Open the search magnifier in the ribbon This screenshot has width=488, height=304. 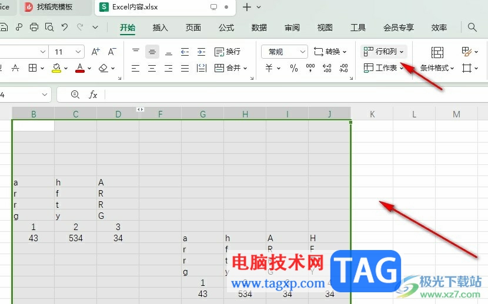click(472, 28)
